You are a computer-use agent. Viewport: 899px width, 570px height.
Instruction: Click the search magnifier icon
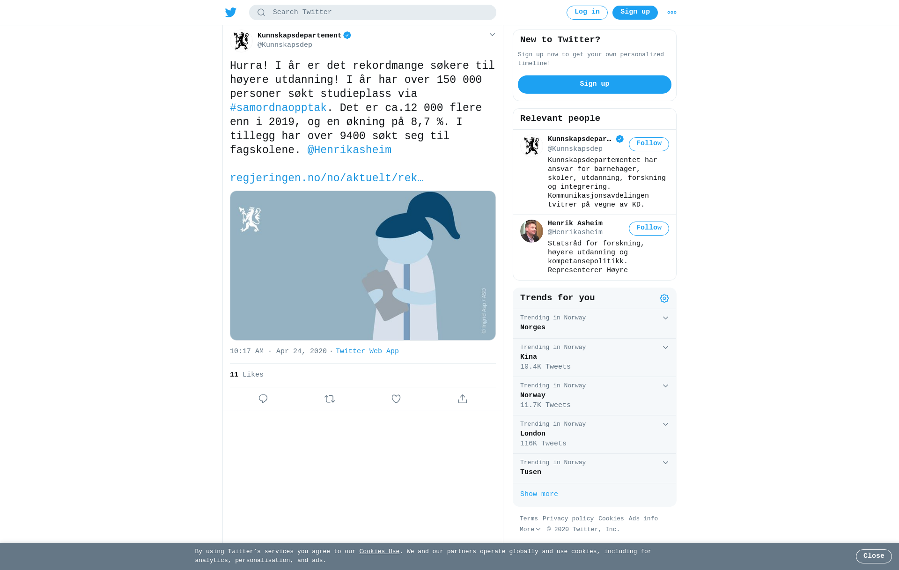click(x=261, y=13)
